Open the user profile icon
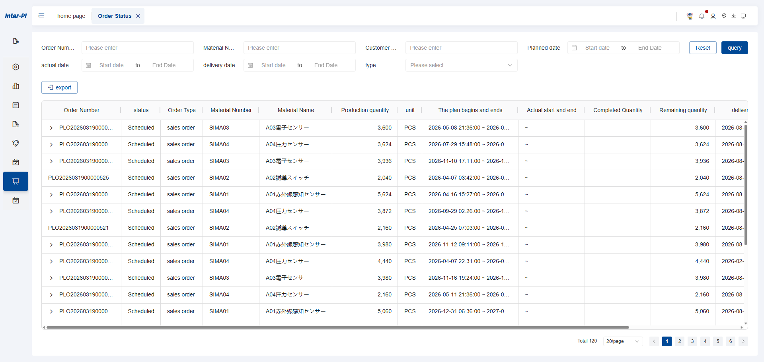 (713, 16)
